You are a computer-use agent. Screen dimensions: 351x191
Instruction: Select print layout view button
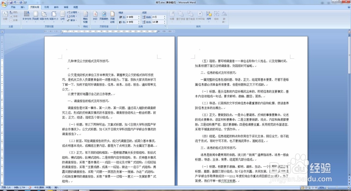coord(303,188)
